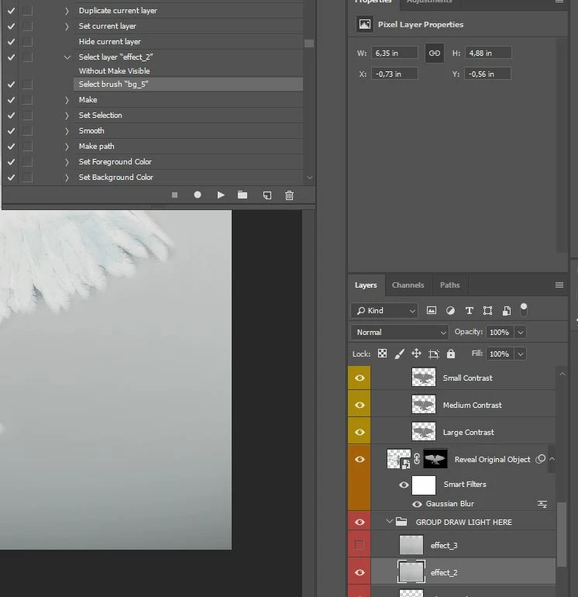Open Gaussian Blur filter blending options
578x597 pixels.
(x=542, y=504)
